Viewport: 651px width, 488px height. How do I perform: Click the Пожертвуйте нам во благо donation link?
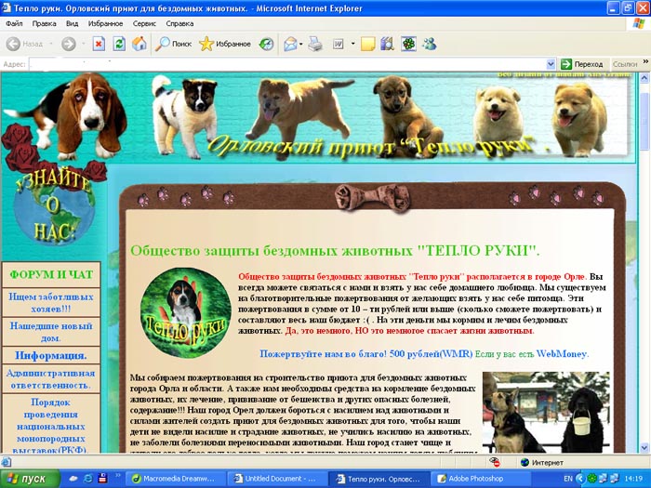pos(365,354)
